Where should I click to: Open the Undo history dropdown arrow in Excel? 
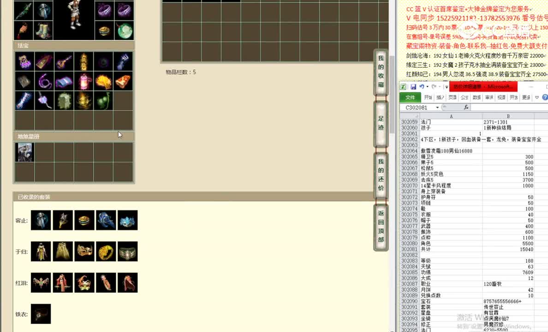pos(427,87)
